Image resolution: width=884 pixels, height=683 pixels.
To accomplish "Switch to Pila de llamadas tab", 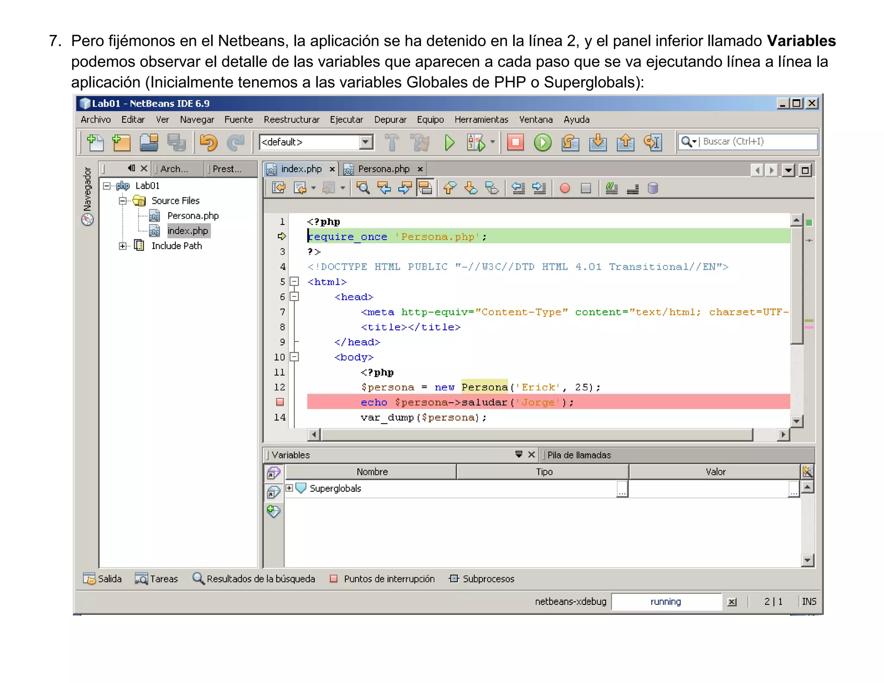I will pyautogui.click(x=579, y=455).
